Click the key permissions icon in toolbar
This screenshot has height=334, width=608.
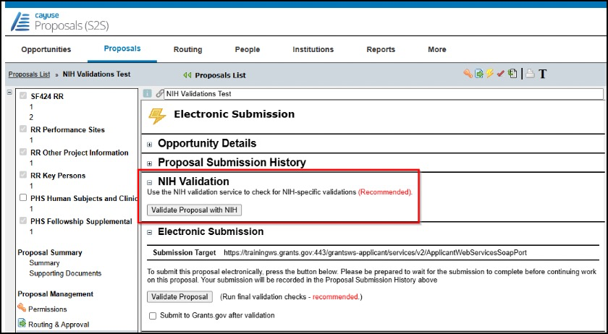tap(468, 74)
